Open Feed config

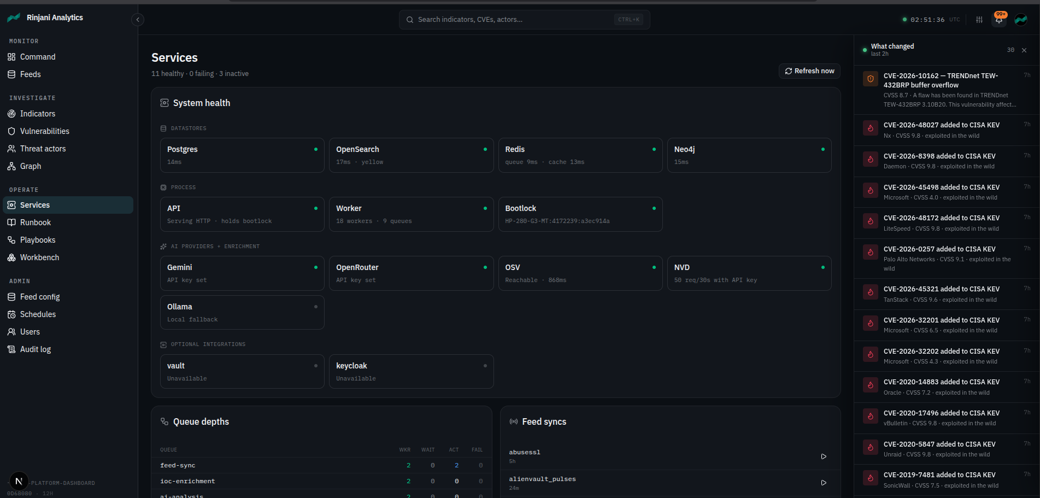68,297
